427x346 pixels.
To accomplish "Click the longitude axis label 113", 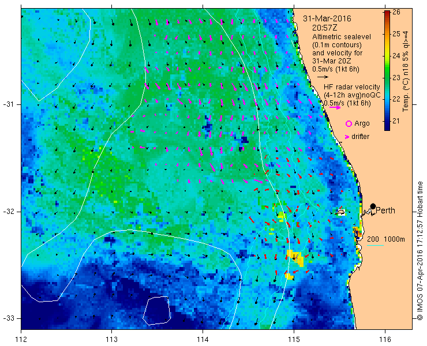I will 111,340.
